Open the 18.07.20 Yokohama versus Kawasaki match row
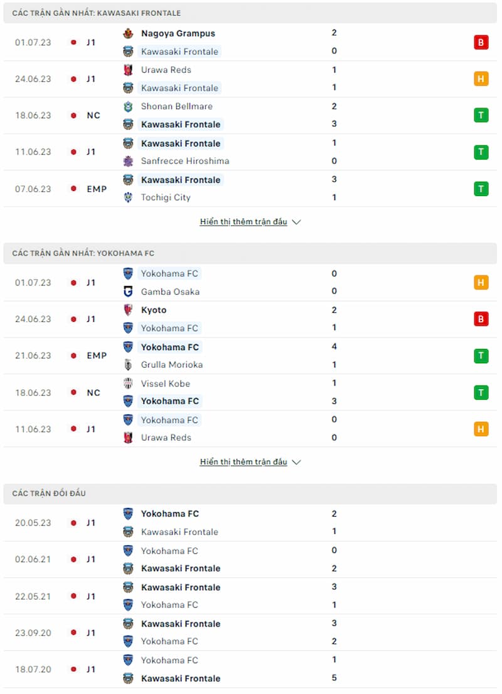The image size is (502, 694). click(250, 669)
